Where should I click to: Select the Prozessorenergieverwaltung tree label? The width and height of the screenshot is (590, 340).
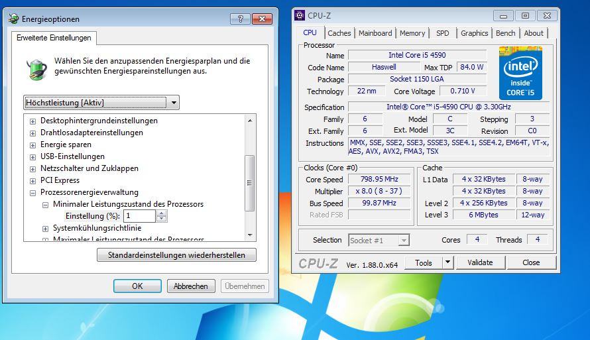pos(89,192)
